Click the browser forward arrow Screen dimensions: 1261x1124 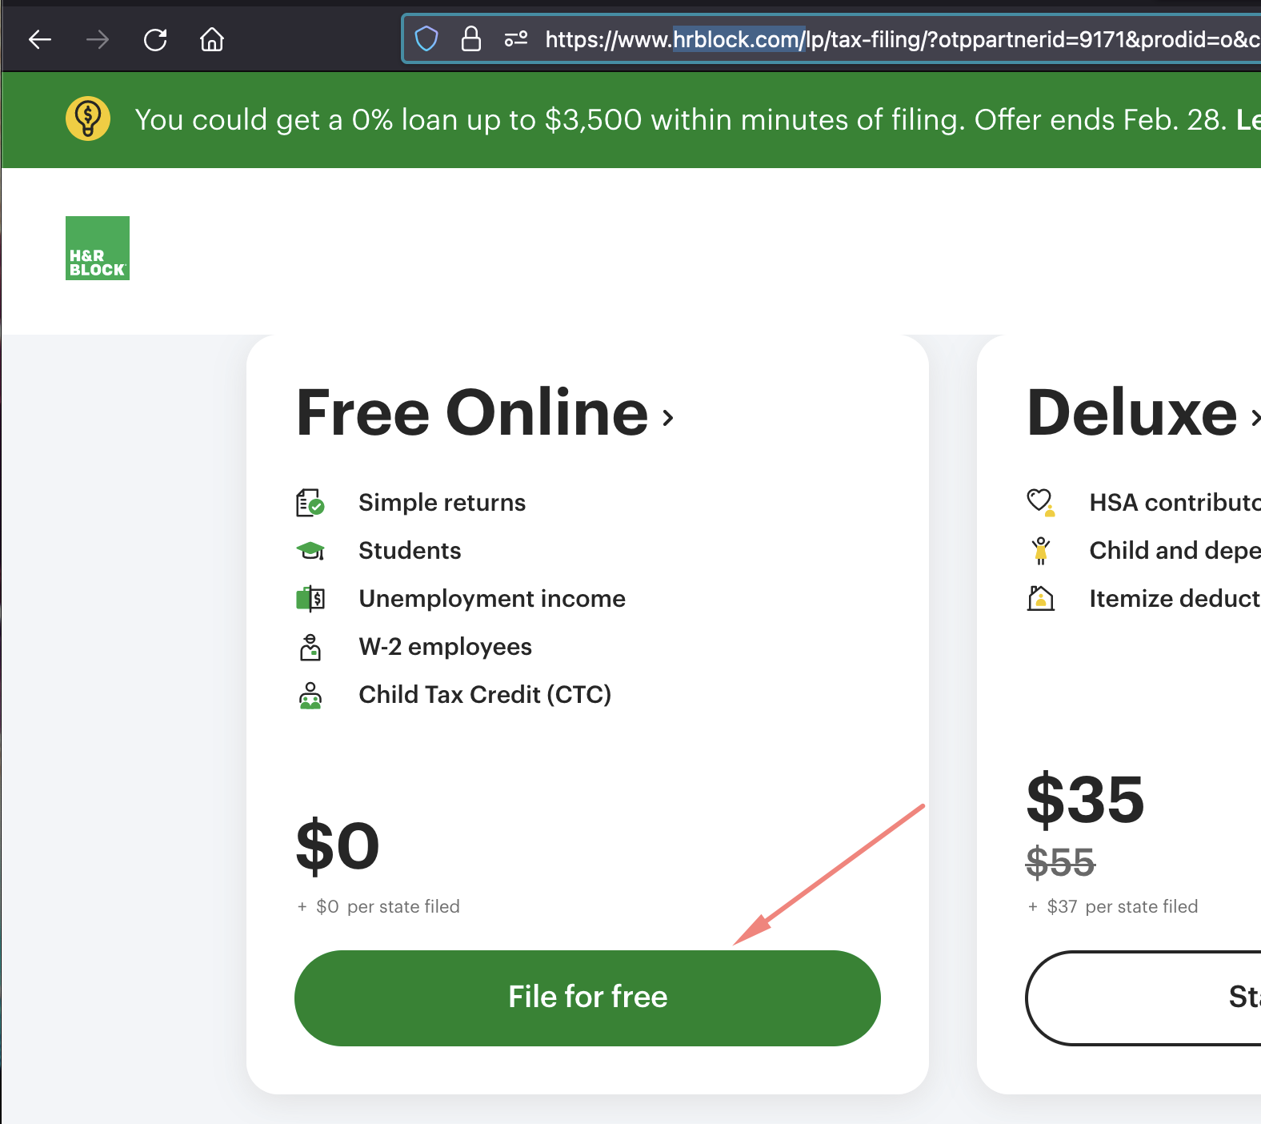98,39
